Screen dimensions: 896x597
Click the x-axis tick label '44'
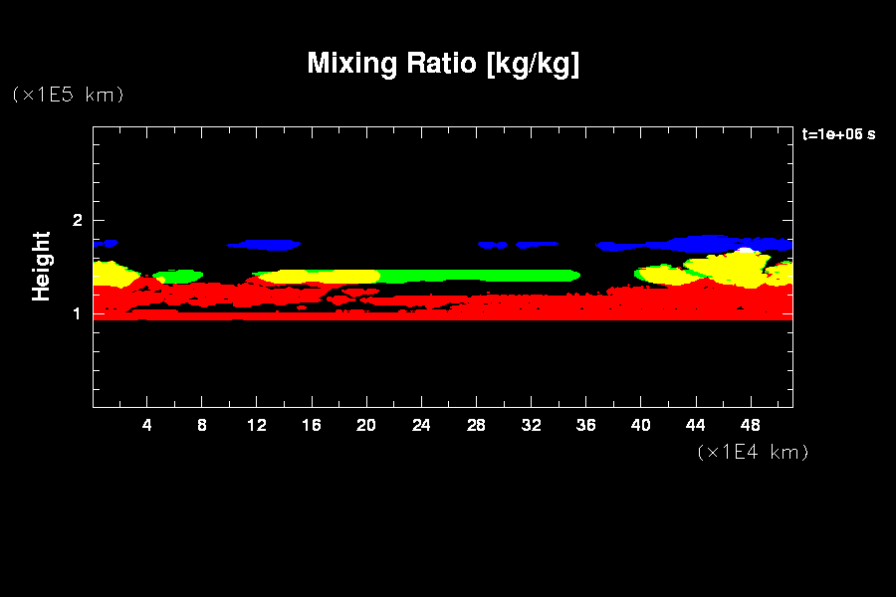coord(696,425)
